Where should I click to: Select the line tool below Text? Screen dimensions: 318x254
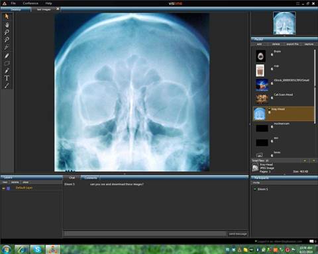coord(7,85)
